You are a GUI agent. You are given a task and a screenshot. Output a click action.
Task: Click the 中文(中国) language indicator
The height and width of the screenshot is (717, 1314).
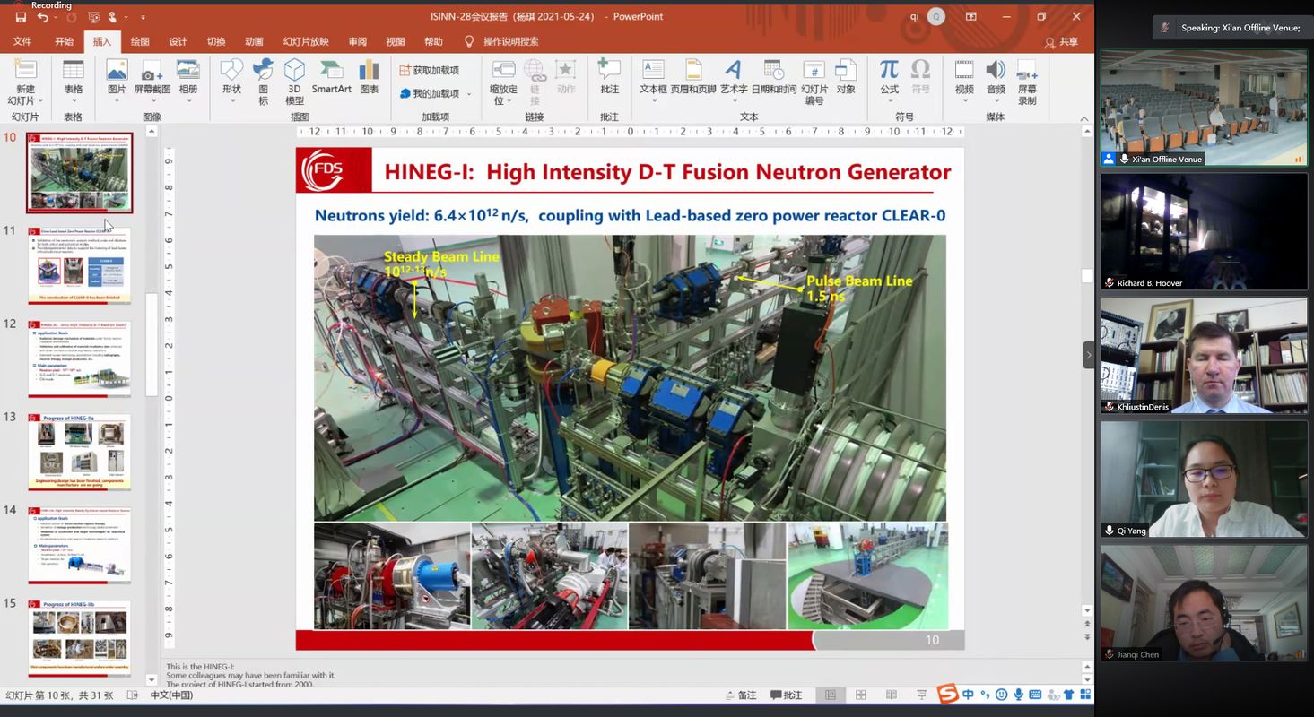(171, 695)
